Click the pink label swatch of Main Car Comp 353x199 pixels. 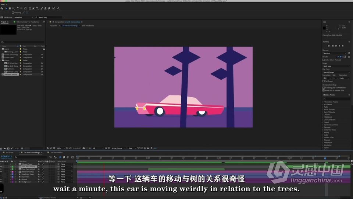pyautogui.click(x=13, y=172)
